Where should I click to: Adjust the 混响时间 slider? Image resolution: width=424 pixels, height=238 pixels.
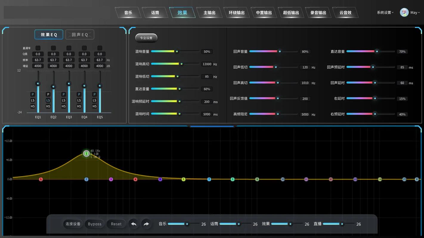click(175, 114)
